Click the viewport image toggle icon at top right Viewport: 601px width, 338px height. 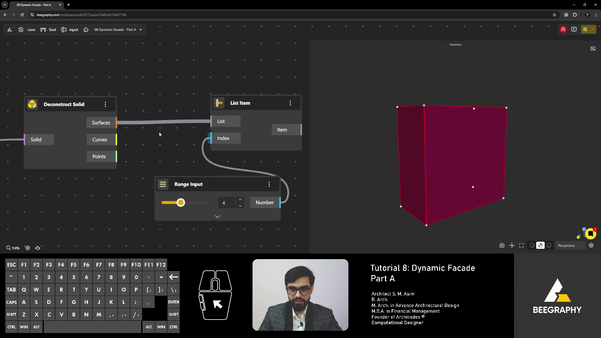coord(593,49)
